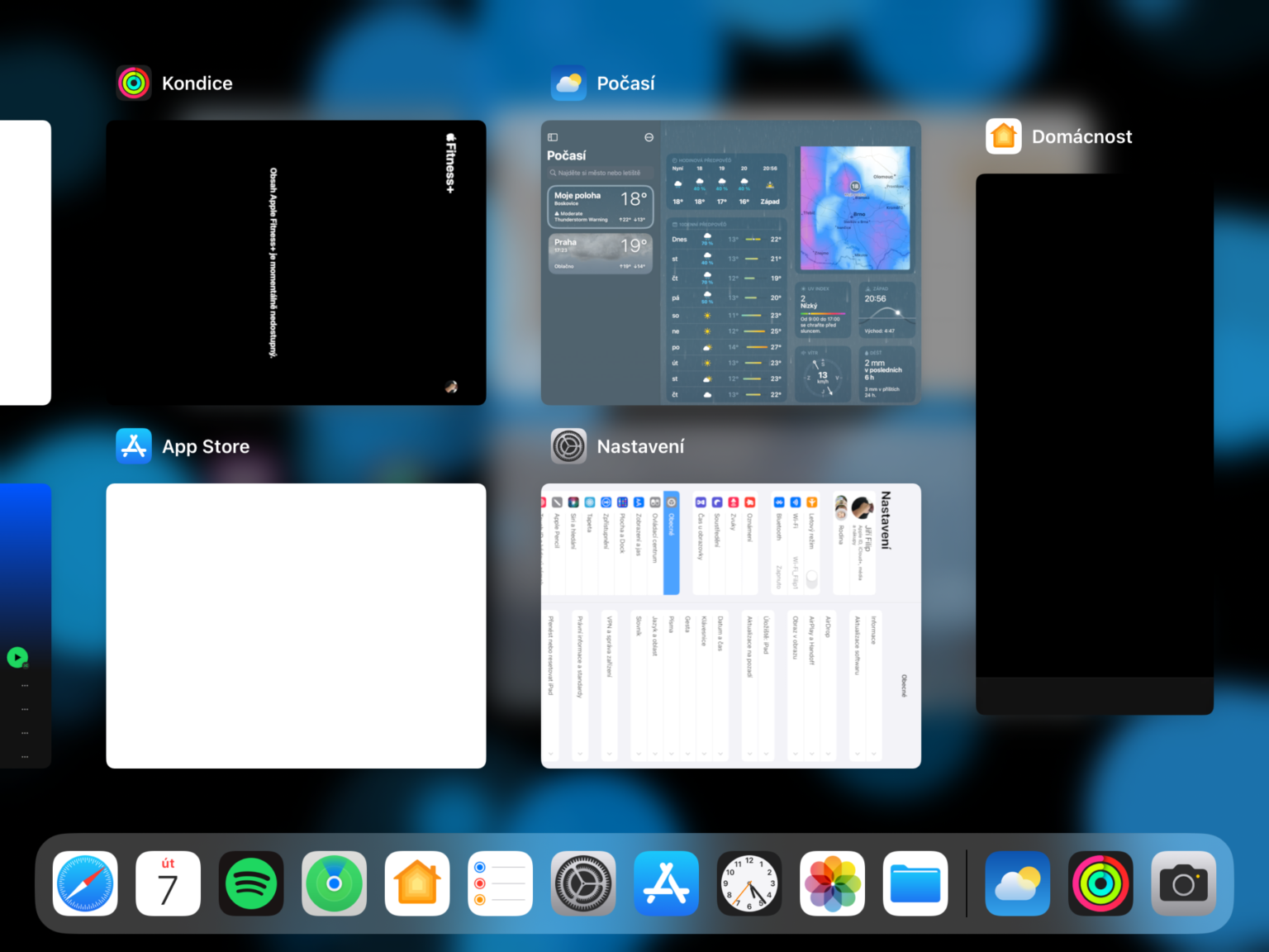This screenshot has width=1269, height=952.
Task: Select Oznámení in the Settings sidebar
Action: [749, 541]
